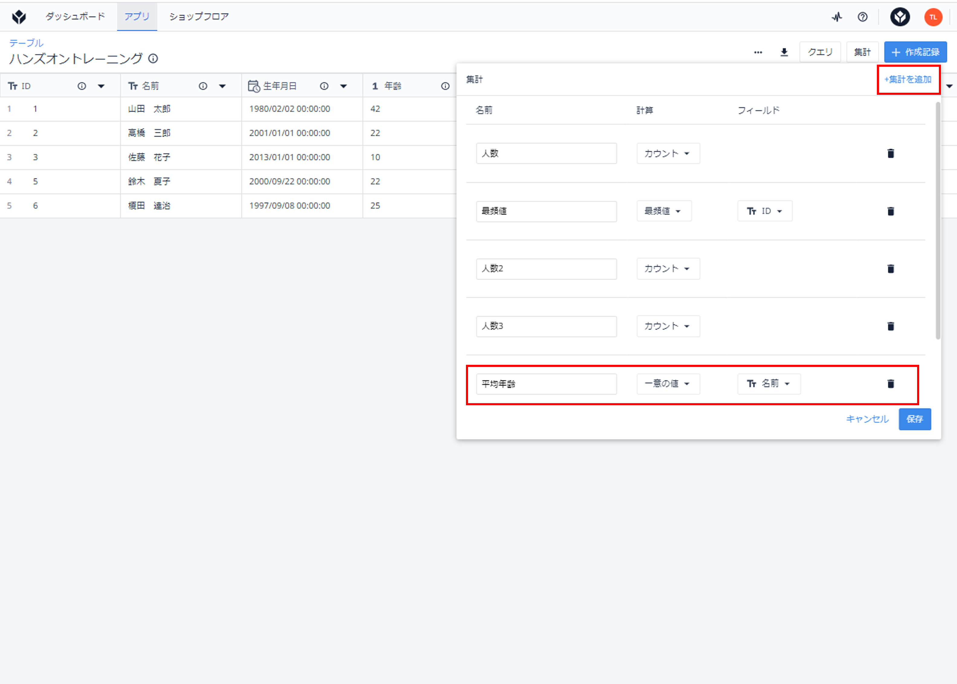Open the three-dots more options menu
Image resolution: width=957 pixels, height=684 pixels.
(758, 52)
